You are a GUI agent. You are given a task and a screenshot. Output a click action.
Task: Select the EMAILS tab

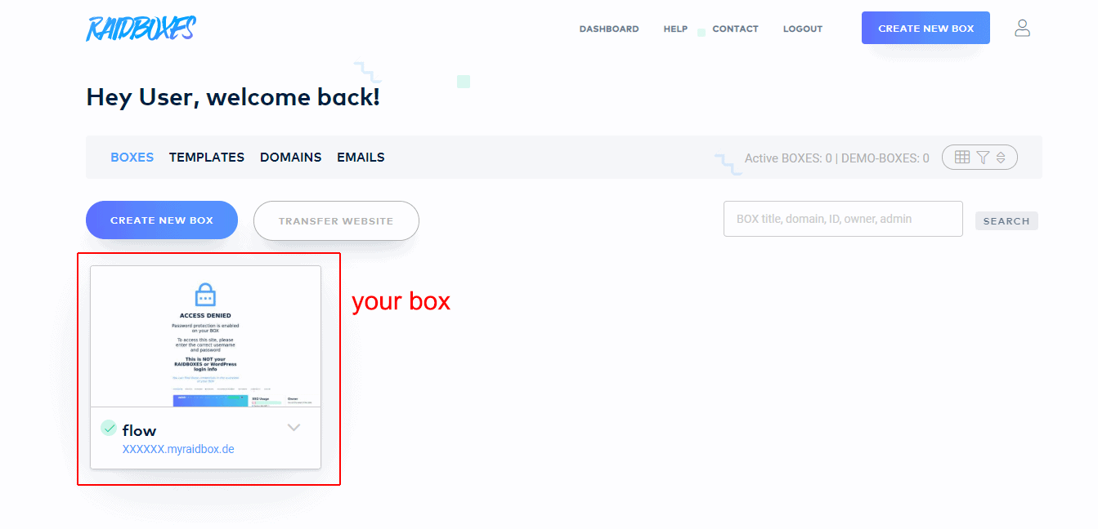361,158
